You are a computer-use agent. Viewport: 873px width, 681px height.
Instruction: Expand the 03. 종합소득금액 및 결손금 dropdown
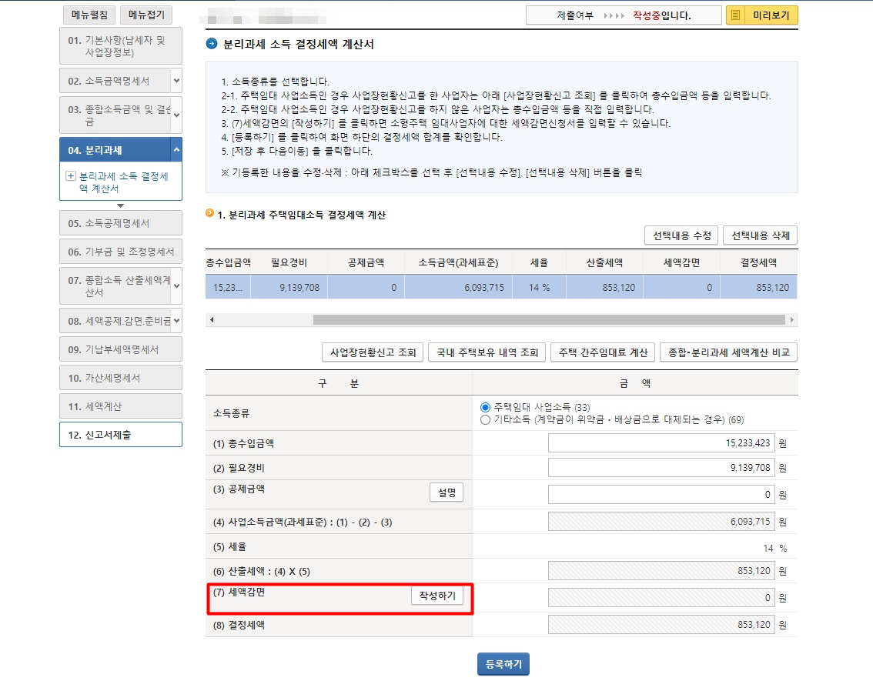[175, 114]
